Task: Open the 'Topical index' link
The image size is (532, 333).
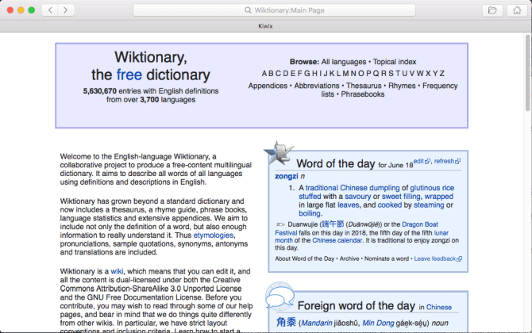Action: (395, 62)
